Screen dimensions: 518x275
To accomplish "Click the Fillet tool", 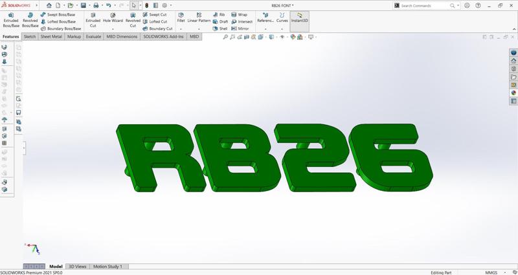I will (x=181, y=18).
